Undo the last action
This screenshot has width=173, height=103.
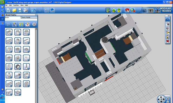pos(33,10)
